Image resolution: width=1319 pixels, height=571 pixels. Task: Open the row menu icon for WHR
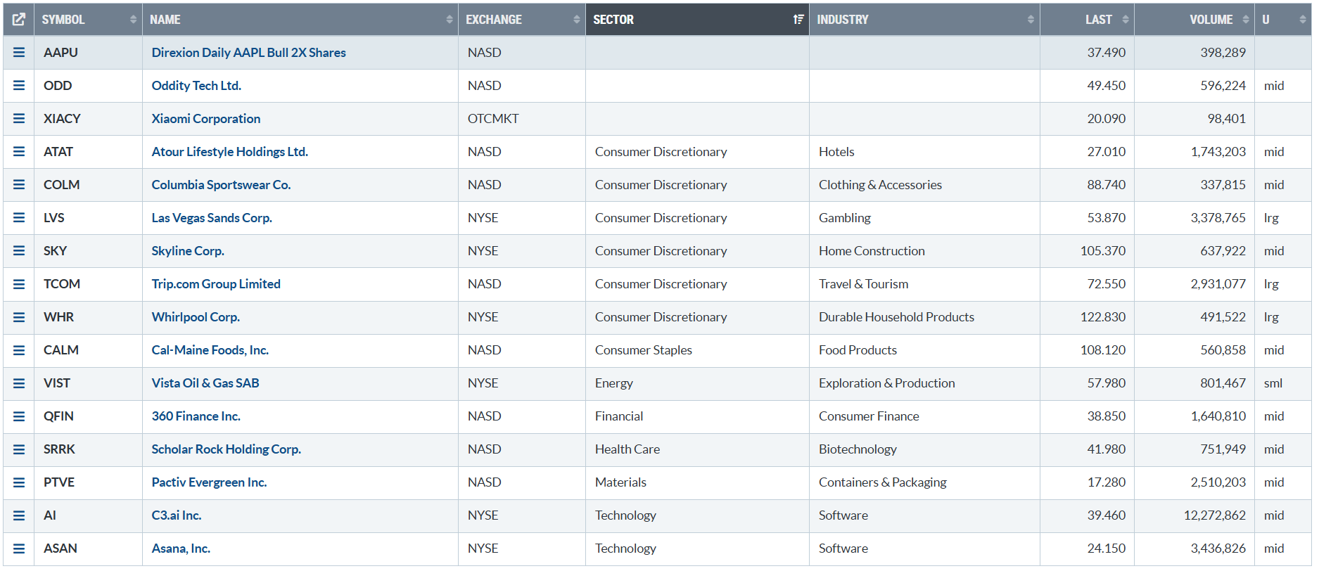19,317
